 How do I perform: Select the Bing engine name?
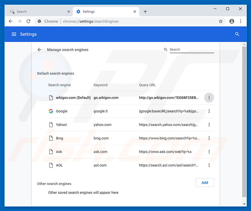click(x=59, y=138)
